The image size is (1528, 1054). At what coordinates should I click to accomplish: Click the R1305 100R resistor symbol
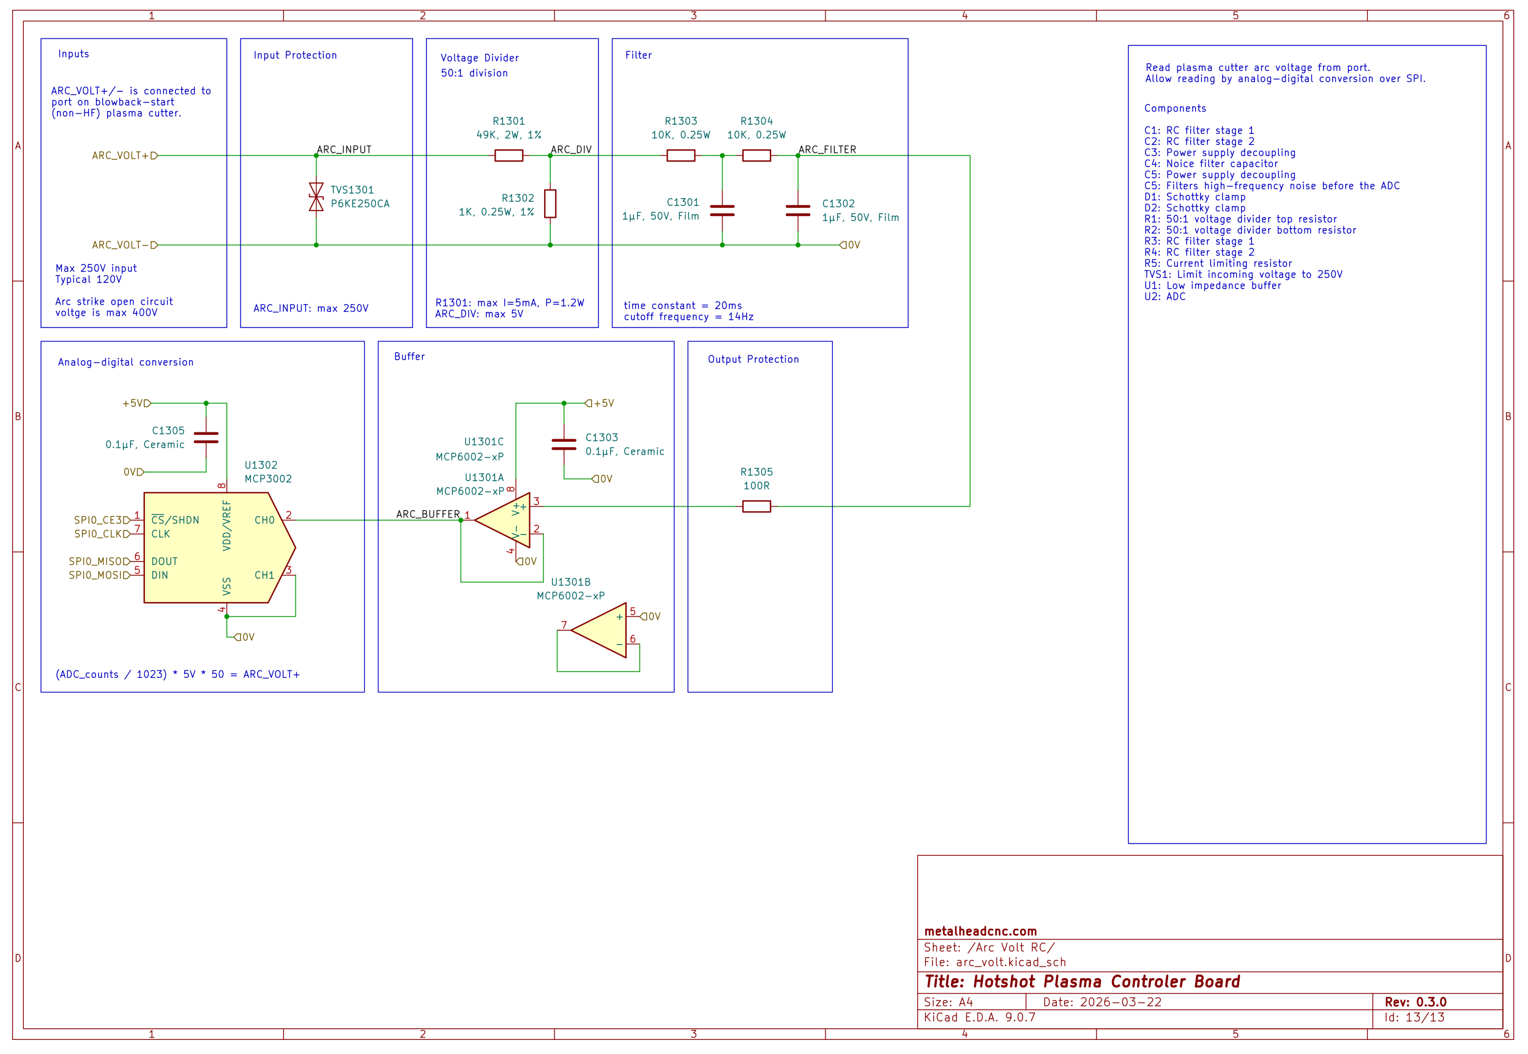click(756, 507)
